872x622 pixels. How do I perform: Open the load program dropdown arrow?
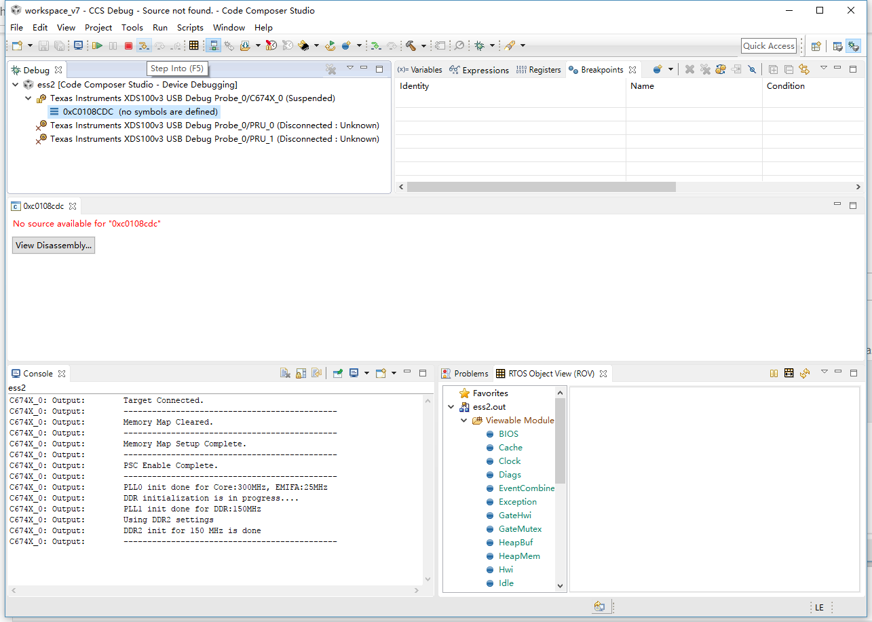tap(258, 45)
